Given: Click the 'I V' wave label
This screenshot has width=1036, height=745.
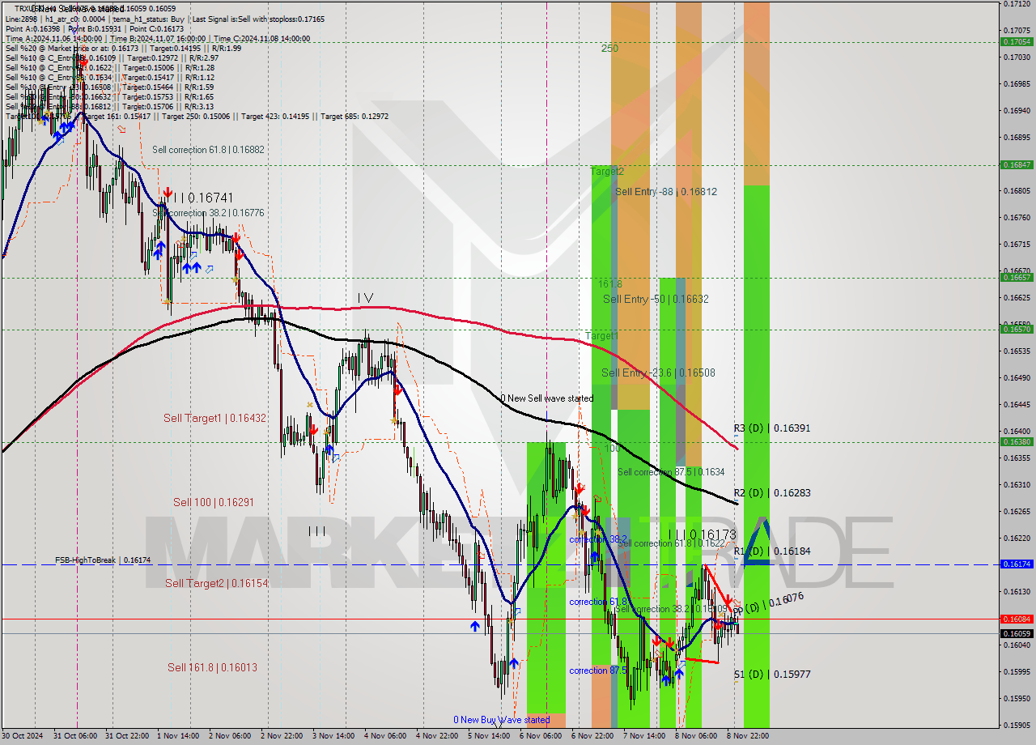Looking at the screenshot, I should coord(366,298).
